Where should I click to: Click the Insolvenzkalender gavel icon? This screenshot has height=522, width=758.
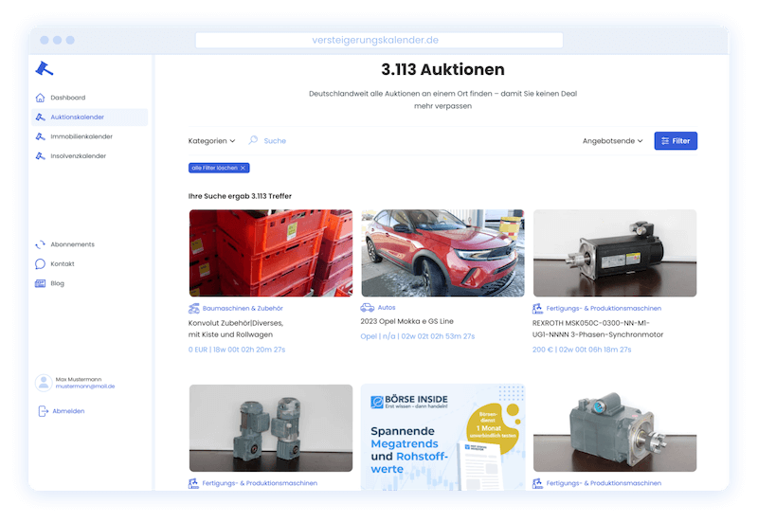point(40,156)
